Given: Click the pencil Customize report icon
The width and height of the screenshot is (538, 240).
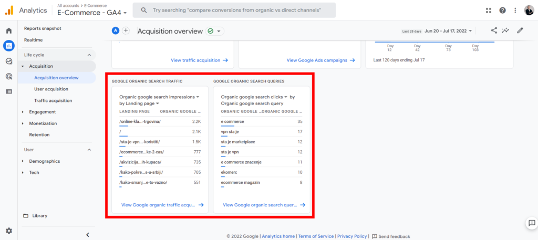Looking at the screenshot, I should tap(520, 30).
